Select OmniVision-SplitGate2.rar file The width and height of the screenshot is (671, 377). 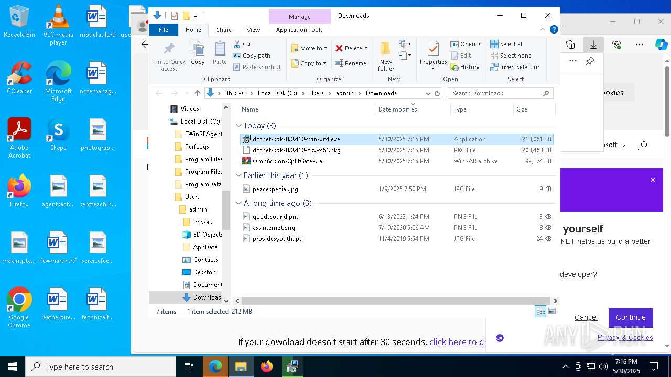tap(396, 161)
